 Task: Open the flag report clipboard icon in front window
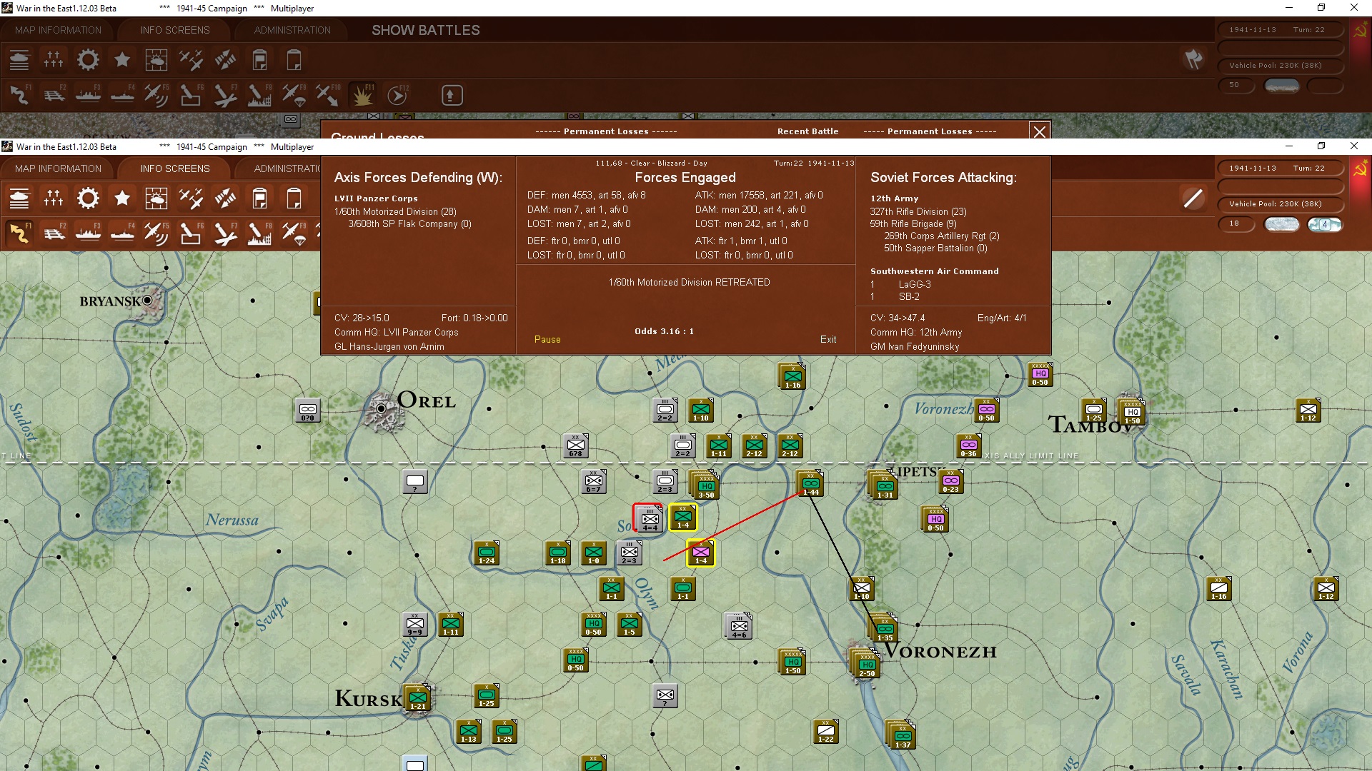coord(259,198)
